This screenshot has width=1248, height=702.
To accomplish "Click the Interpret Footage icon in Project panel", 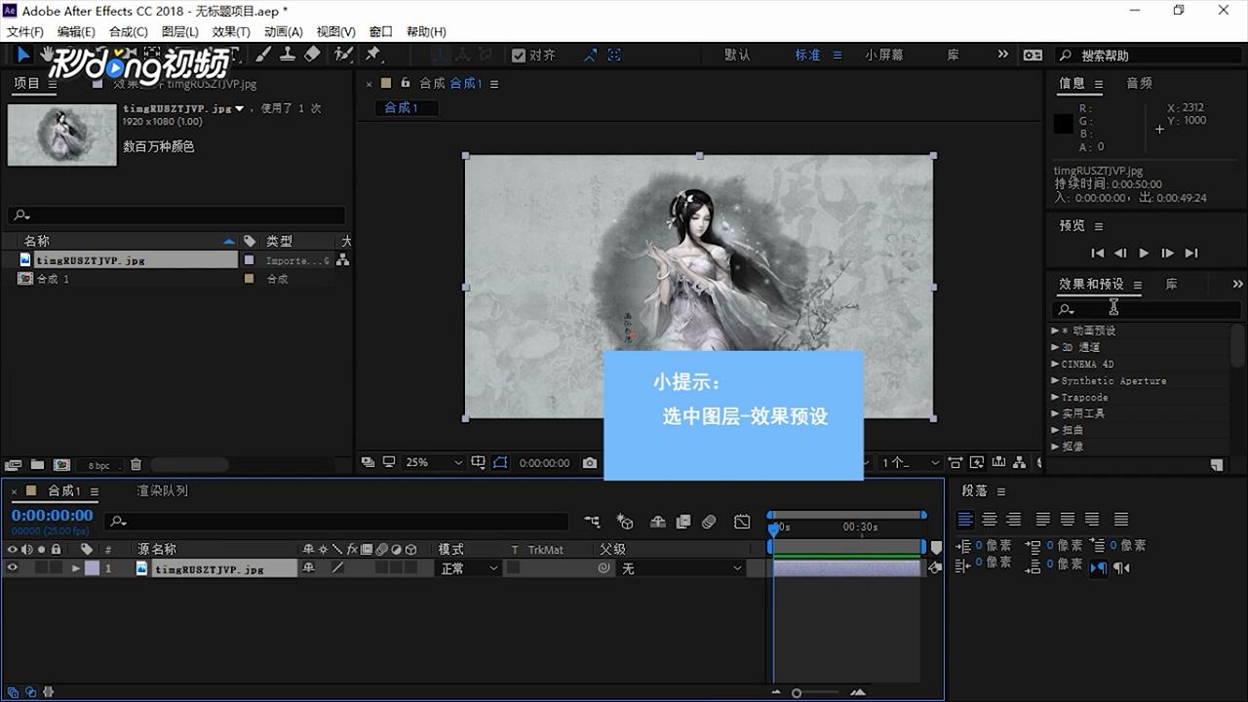I will [13, 465].
